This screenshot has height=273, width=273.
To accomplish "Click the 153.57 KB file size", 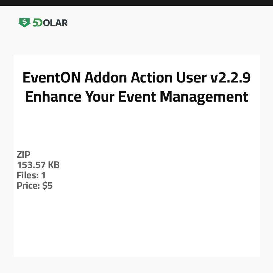I will tap(38, 165).
